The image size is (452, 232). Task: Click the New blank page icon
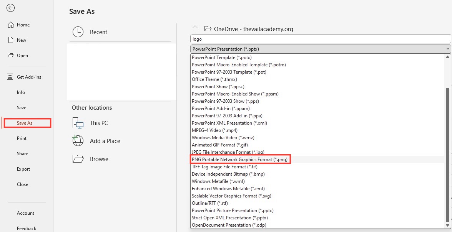pyautogui.click(x=10, y=40)
